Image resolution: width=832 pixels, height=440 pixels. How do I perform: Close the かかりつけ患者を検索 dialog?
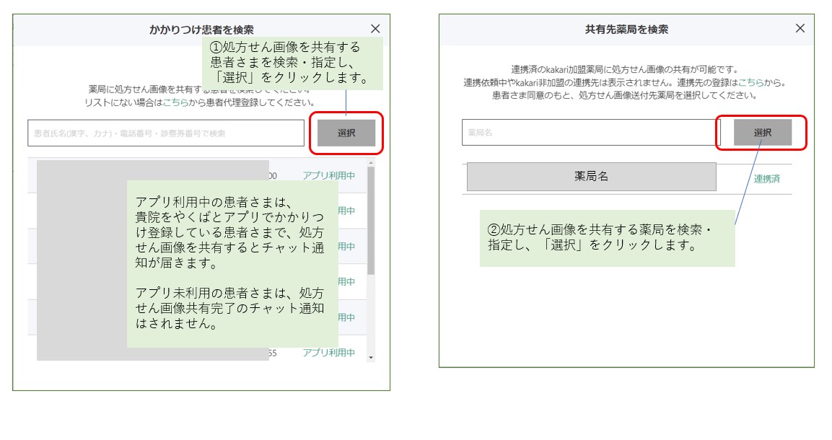tap(375, 29)
